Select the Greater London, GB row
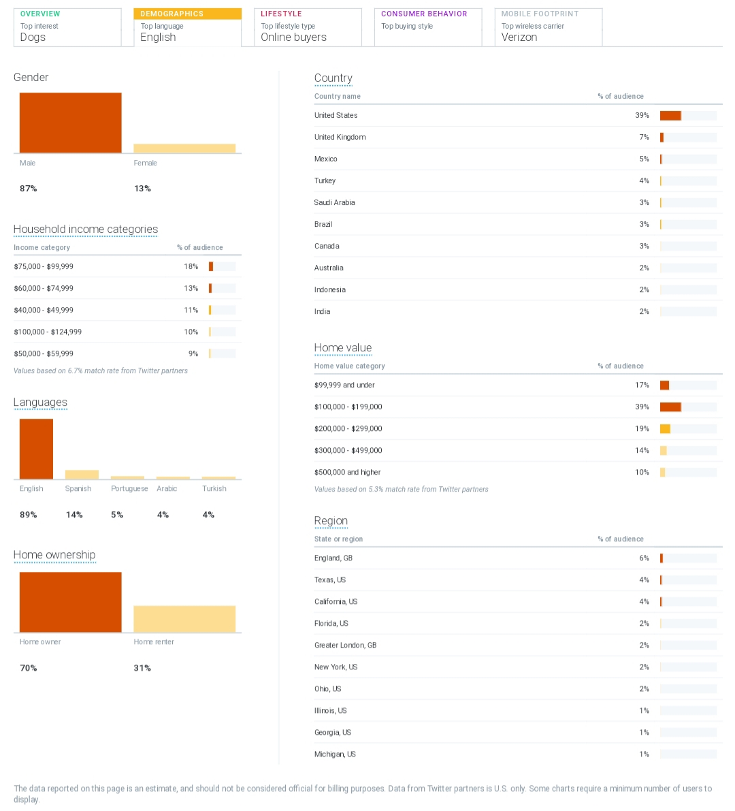This screenshot has height=811, width=735. [518, 645]
